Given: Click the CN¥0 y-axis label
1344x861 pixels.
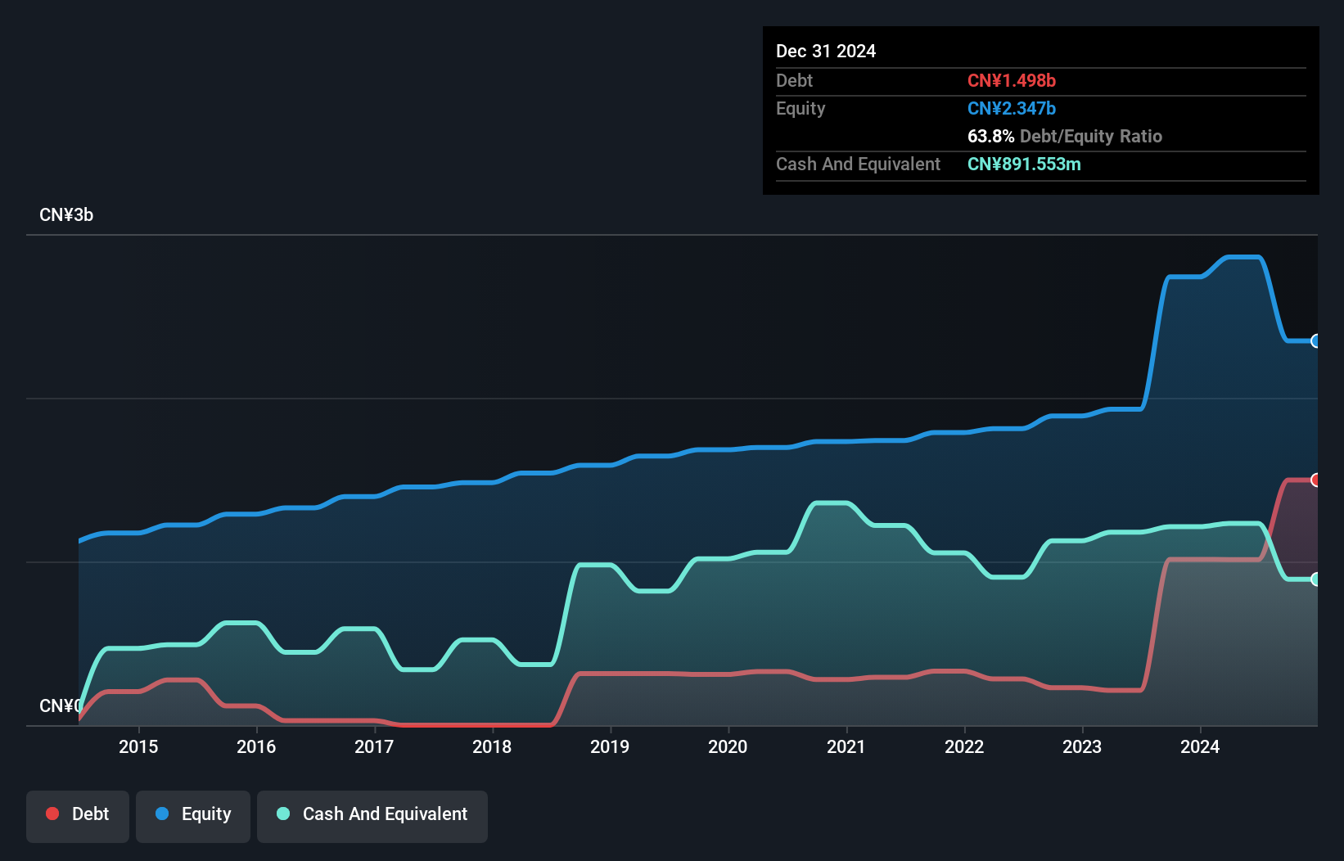Looking at the screenshot, I should tap(61, 705).
